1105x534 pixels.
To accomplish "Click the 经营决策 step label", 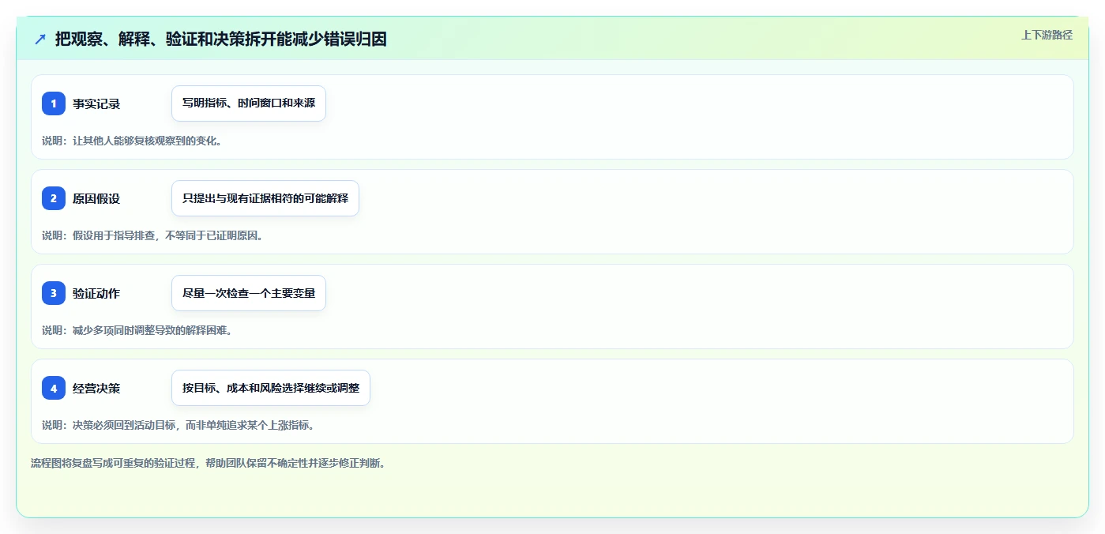I will coord(96,388).
